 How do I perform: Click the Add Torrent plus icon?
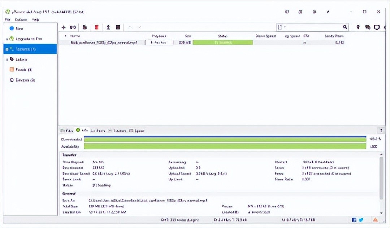[64, 27]
